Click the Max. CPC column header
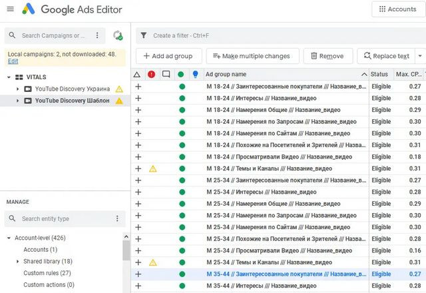 pyautogui.click(x=409, y=74)
